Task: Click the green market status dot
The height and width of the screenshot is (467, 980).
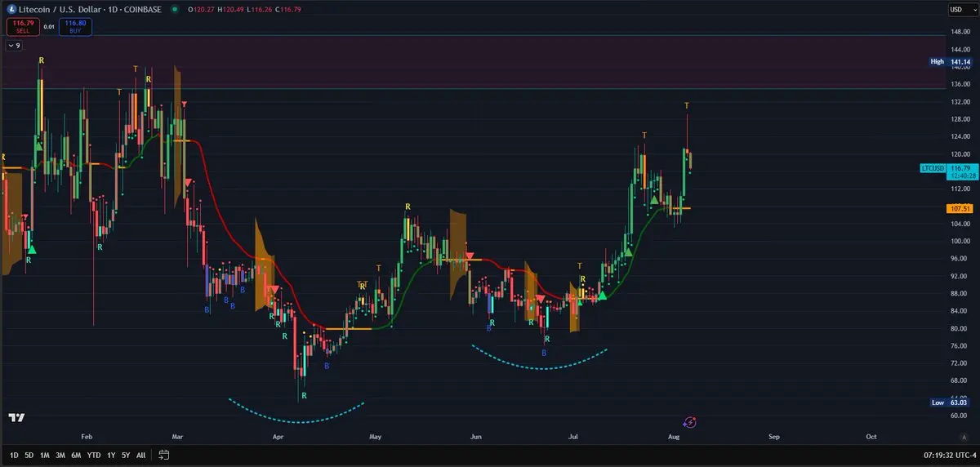Action: [175, 10]
